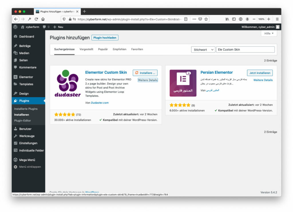Open Kommentare in the sidebar
The height and width of the screenshot is (212, 293).
28,67
